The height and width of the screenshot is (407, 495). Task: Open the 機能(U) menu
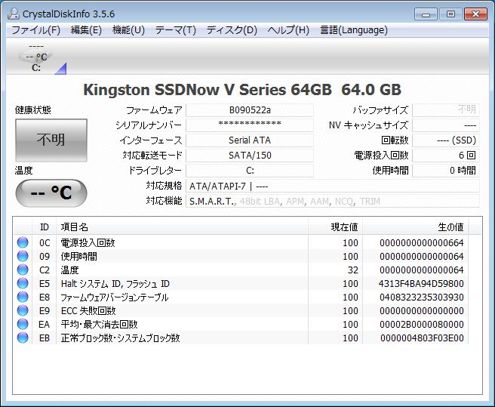tap(128, 30)
